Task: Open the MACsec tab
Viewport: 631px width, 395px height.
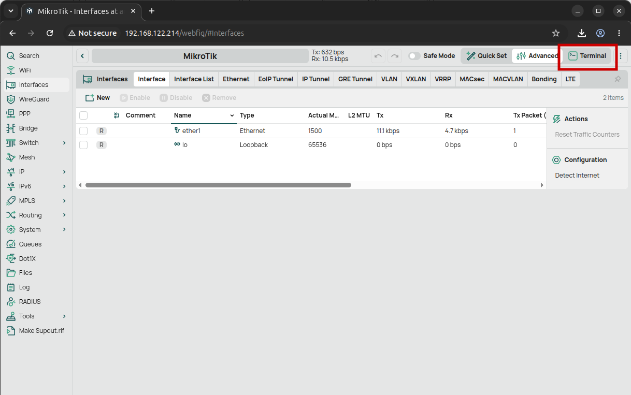Action: tap(472, 79)
